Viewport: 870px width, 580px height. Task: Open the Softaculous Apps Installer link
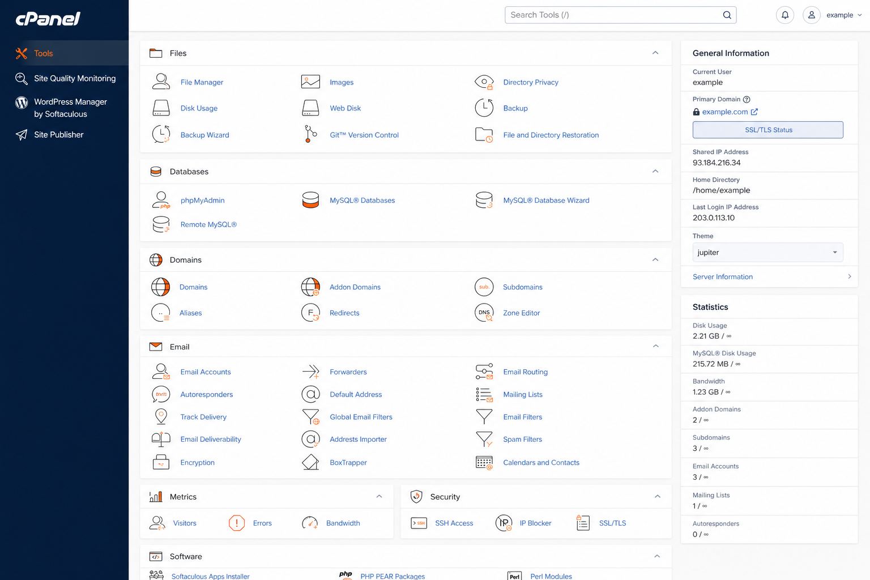tap(210, 575)
